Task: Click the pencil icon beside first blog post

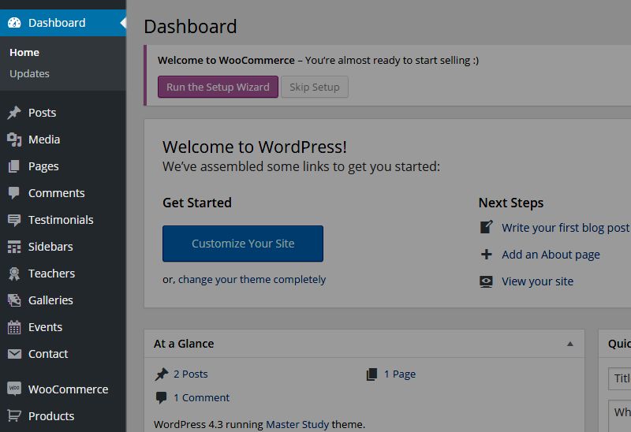Action: [486, 227]
